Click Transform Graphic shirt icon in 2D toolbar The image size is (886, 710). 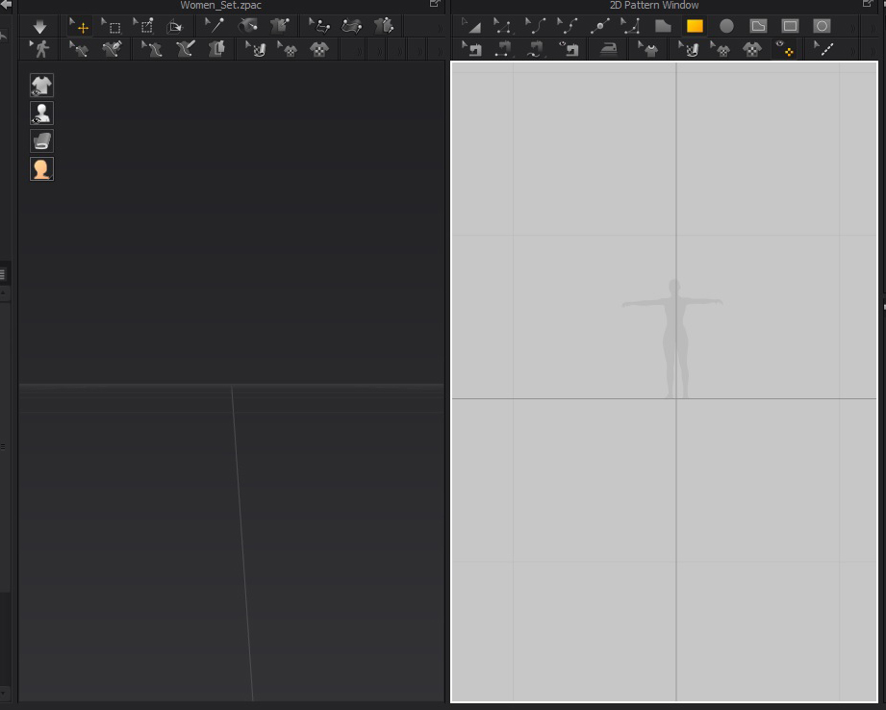[x=720, y=50]
